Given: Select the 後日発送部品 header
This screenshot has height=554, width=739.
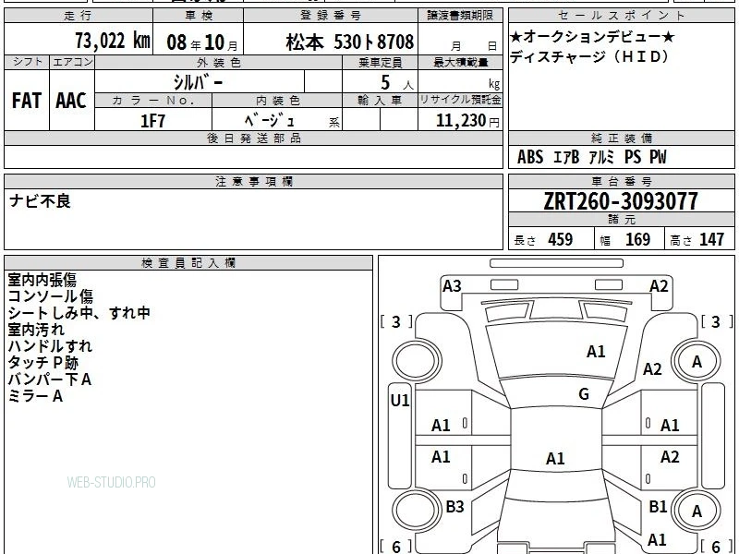Looking at the screenshot, I should (253, 138).
